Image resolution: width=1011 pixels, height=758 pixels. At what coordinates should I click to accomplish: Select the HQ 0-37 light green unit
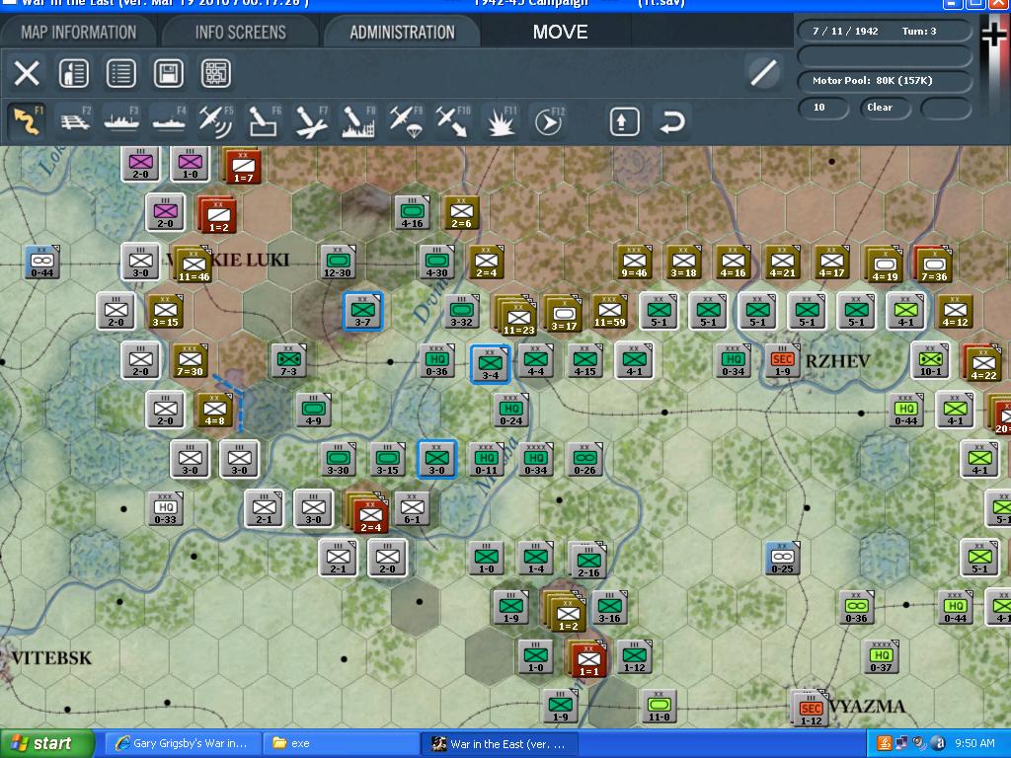click(x=881, y=656)
